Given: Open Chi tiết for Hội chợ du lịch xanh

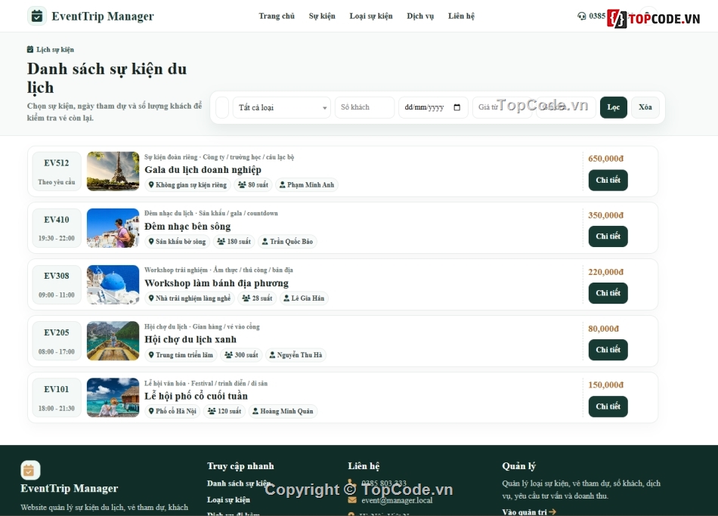Looking at the screenshot, I should coord(608,350).
